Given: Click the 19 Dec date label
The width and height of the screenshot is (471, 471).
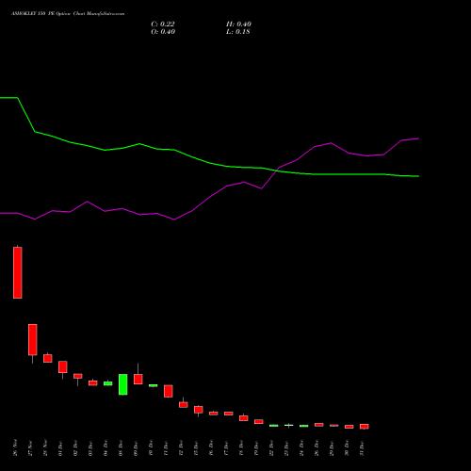Looking at the screenshot, I should [x=256, y=448].
